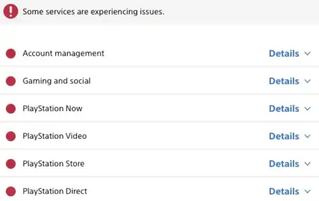Open PlayStation Direct Details link

tap(284, 191)
